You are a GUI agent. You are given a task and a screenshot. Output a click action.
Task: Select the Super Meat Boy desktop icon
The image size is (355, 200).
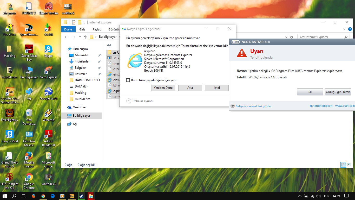click(x=29, y=53)
